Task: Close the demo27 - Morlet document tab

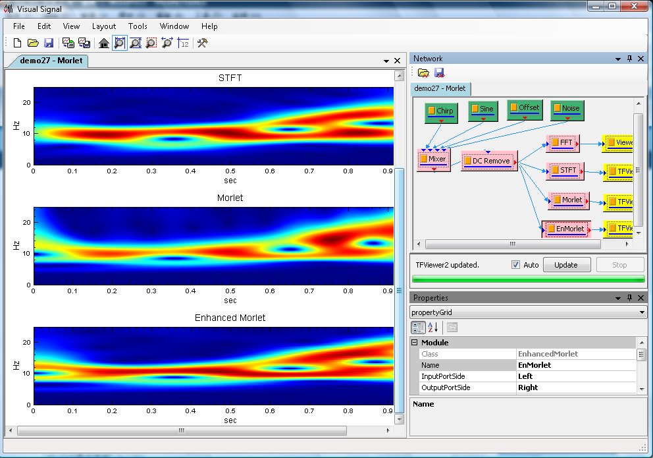Action: click(398, 61)
